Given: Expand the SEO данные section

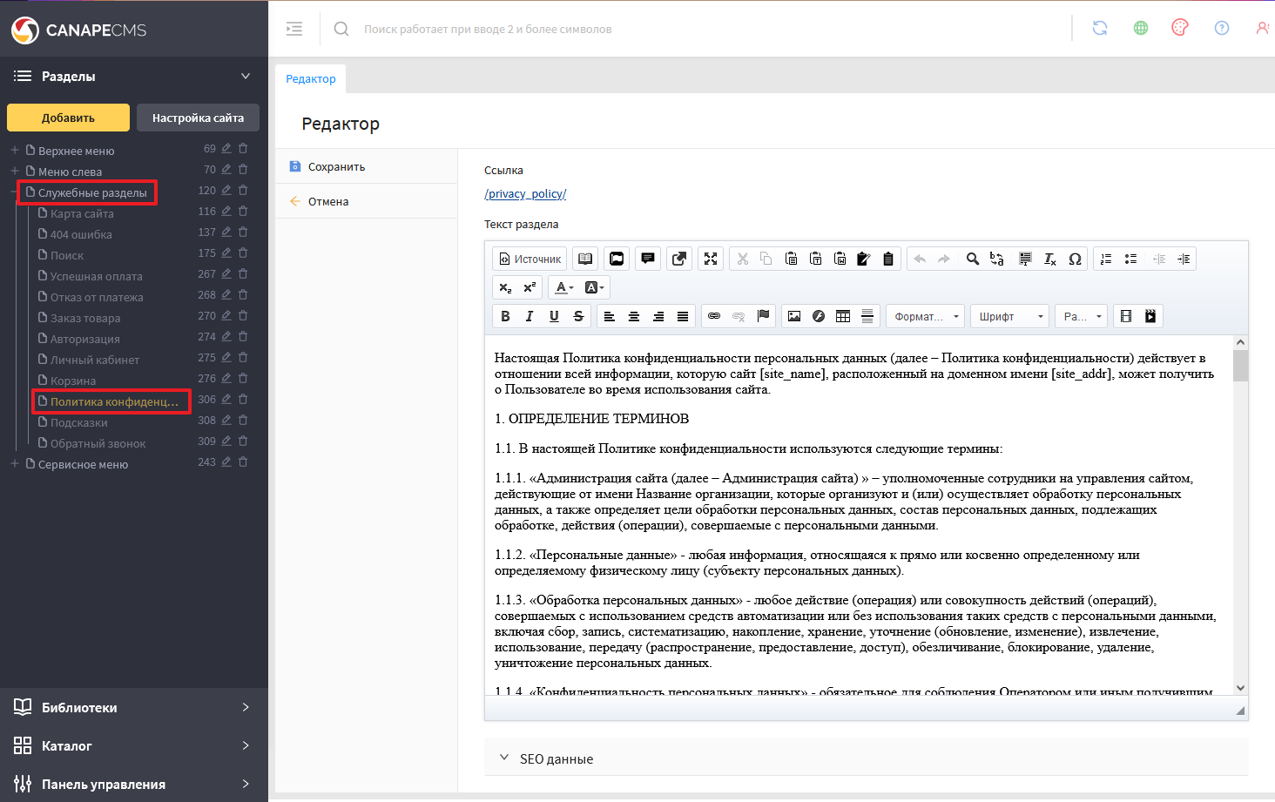Looking at the screenshot, I should point(556,758).
